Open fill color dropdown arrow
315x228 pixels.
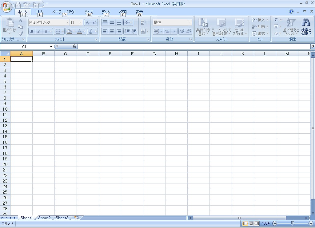pos(74,31)
